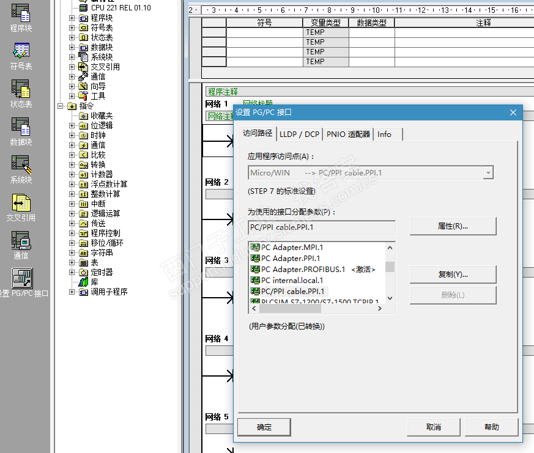Expand the 程序块 tree node
This screenshot has height=453, width=534.
pyautogui.click(x=72, y=18)
